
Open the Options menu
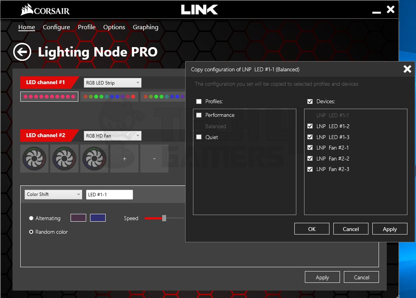tap(114, 27)
